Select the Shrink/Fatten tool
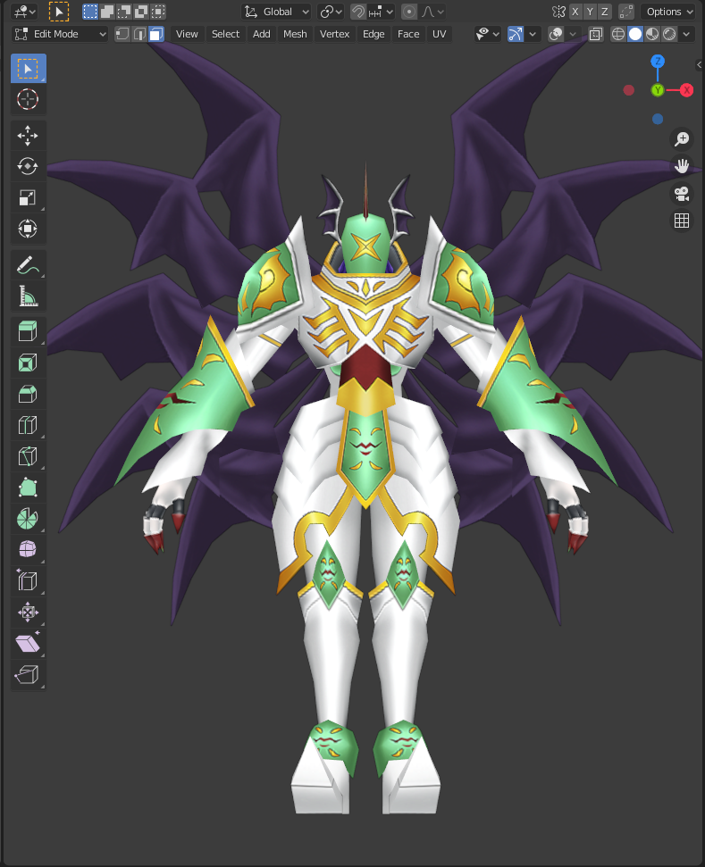The image size is (705, 867). tap(28, 613)
